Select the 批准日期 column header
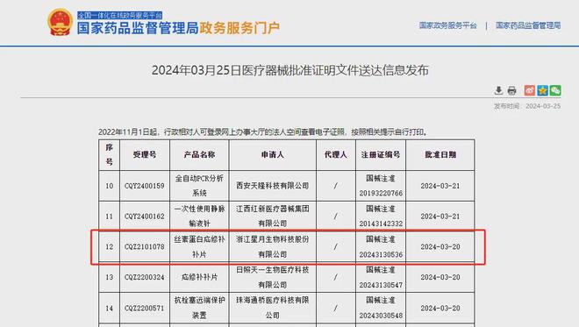The image size is (579, 327). pyautogui.click(x=440, y=154)
